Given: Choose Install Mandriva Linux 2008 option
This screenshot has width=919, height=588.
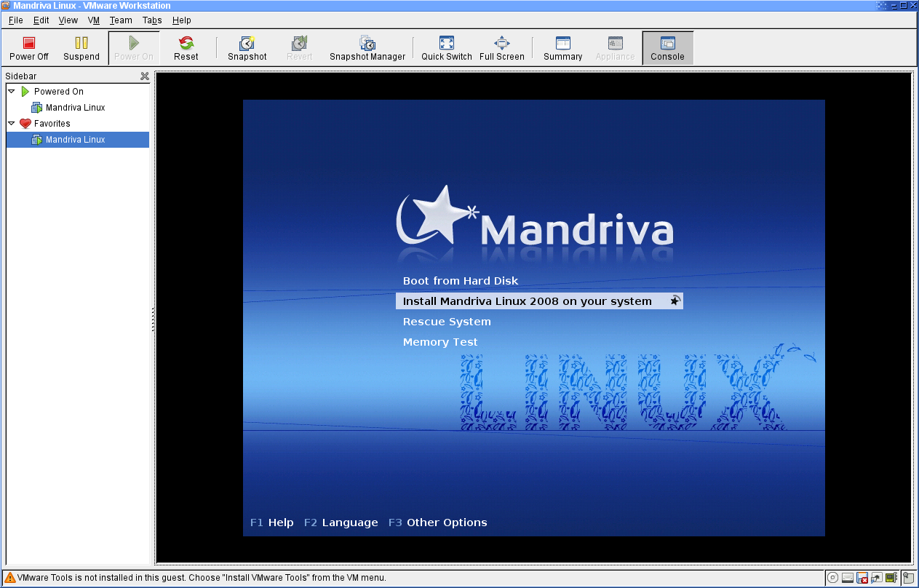Looking at the screenshot, I should tap(539, 301).
